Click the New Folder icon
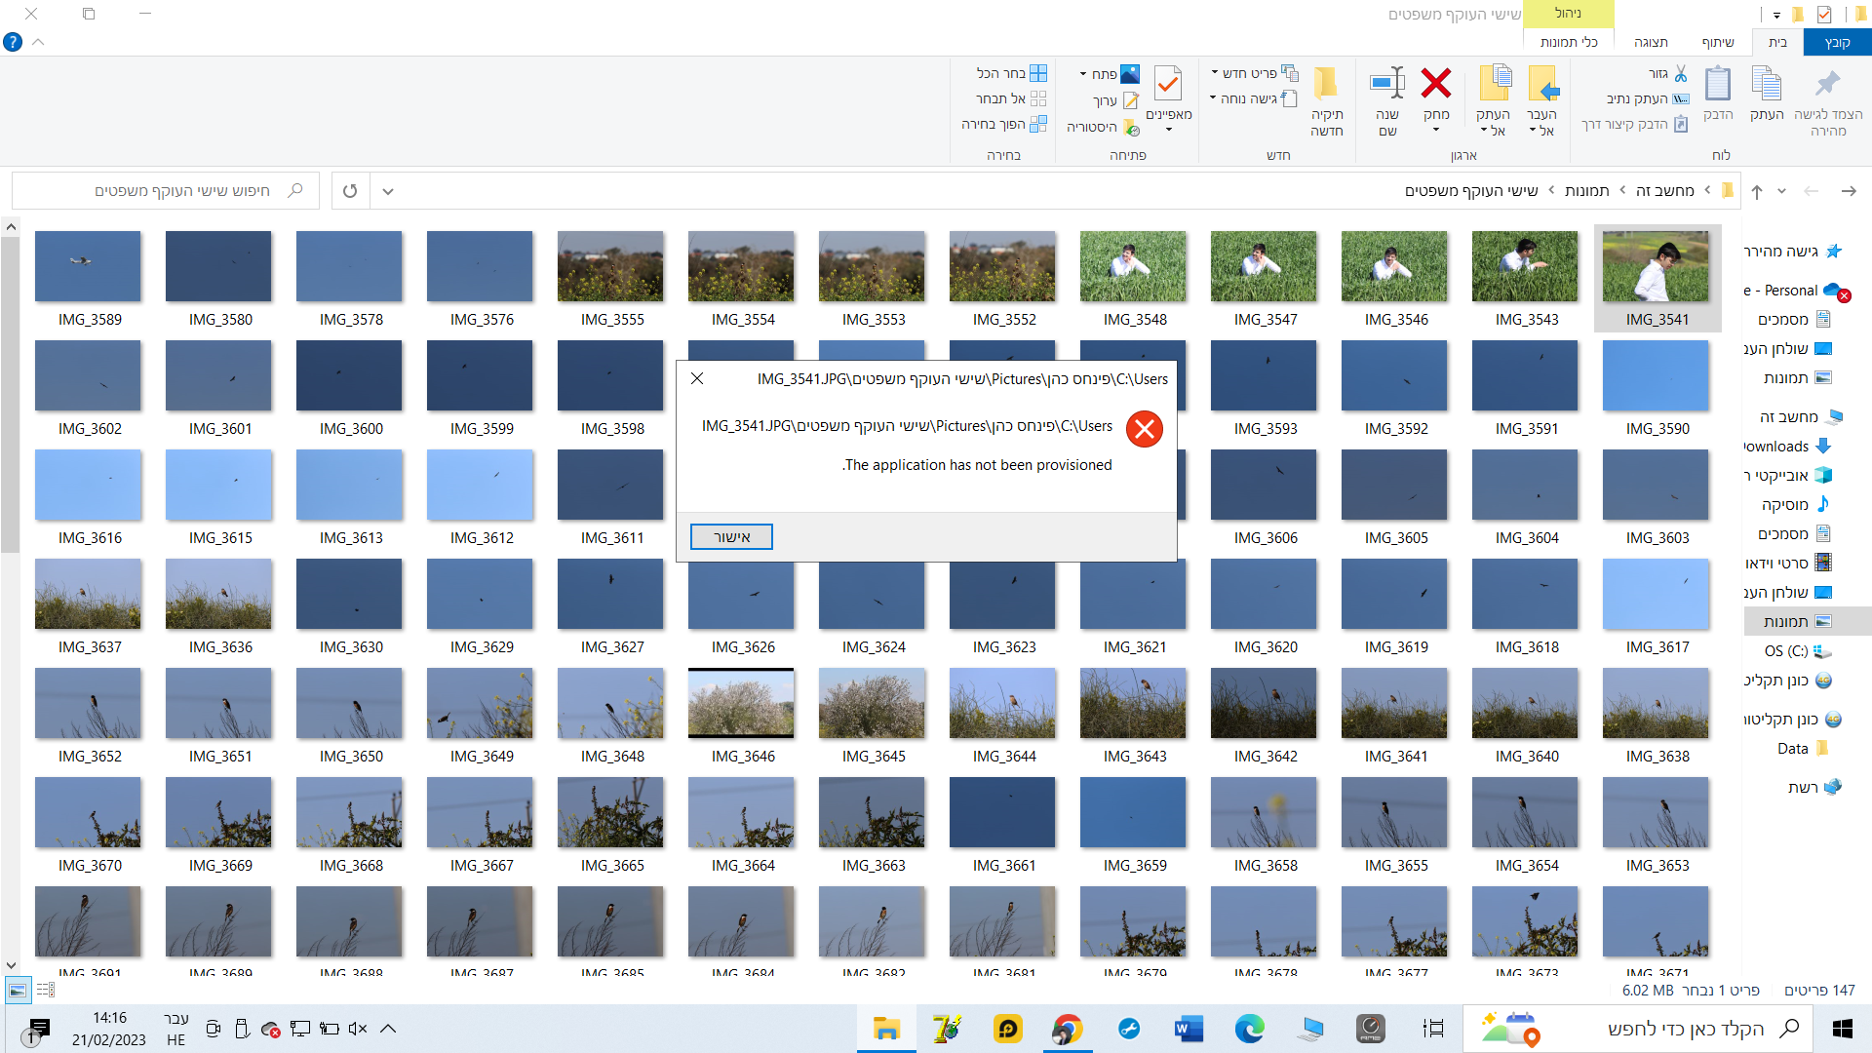1872x1053 pixels. click(x=1326, y=84)
